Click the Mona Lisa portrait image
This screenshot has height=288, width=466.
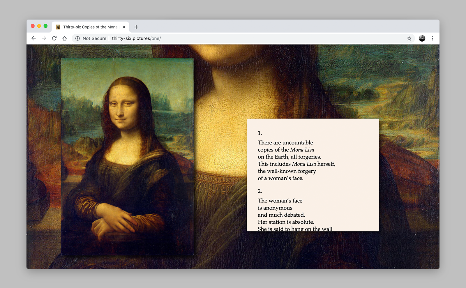[x=127, y=157]
